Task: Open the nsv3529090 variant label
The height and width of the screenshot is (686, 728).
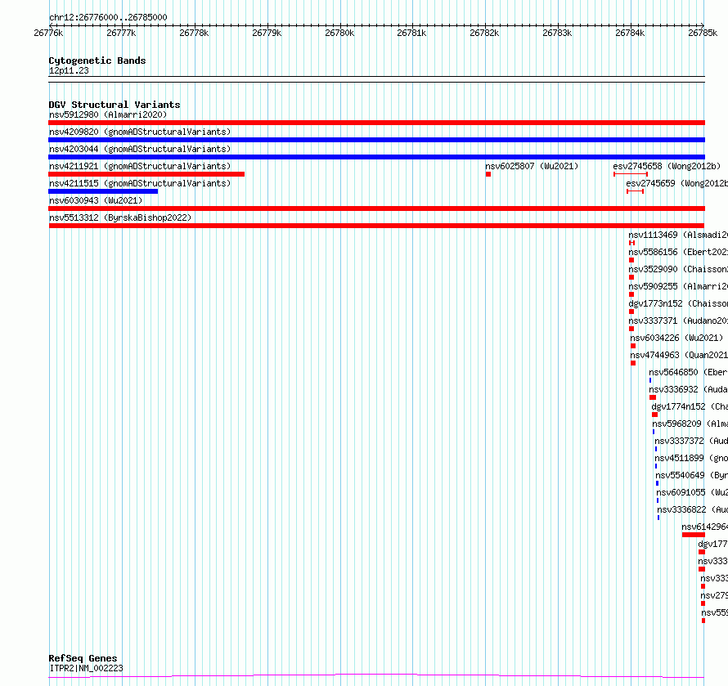Action: (678, 269)
